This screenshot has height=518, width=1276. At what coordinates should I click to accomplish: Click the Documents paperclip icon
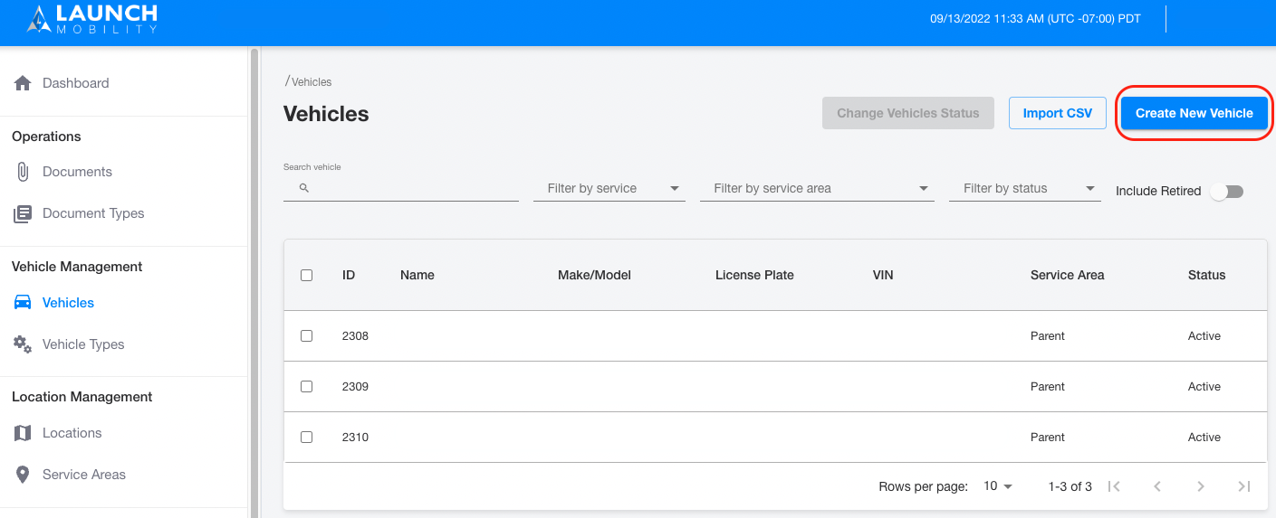click(x=23, y=172)
